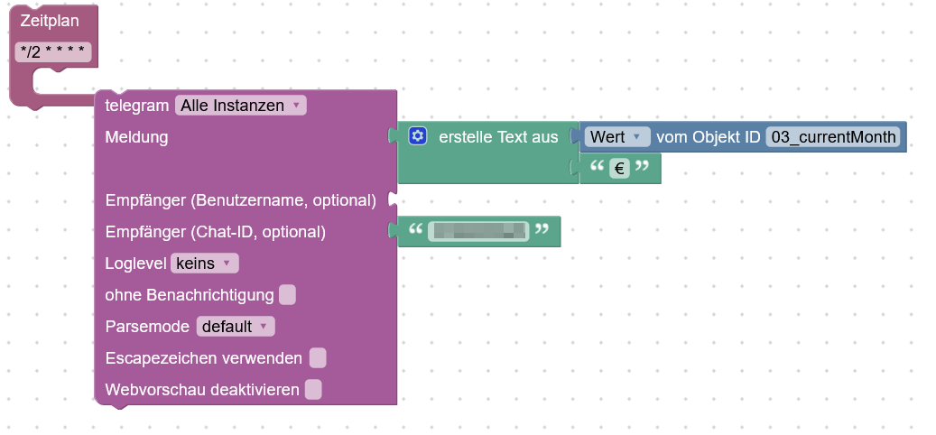
Task: Click closing quote of Chat-ID block
Action: click(x=542, y=231)
